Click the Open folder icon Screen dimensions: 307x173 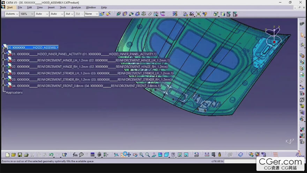(14, 154)
